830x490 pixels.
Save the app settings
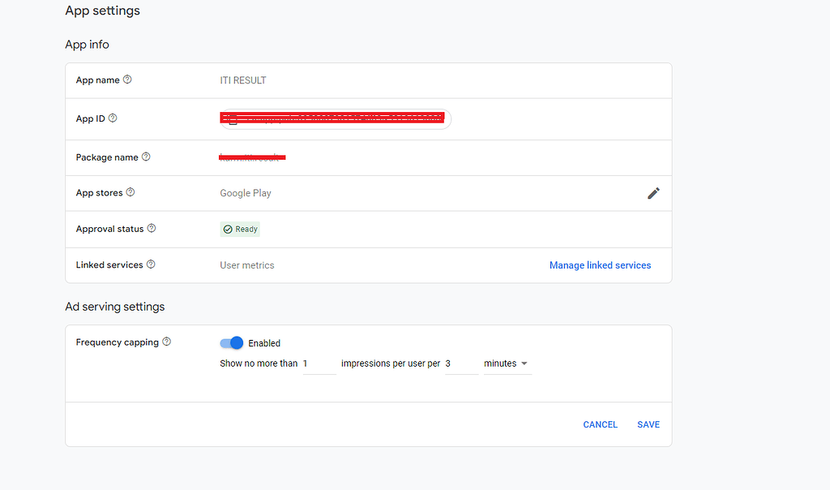[x=648, y=424]
